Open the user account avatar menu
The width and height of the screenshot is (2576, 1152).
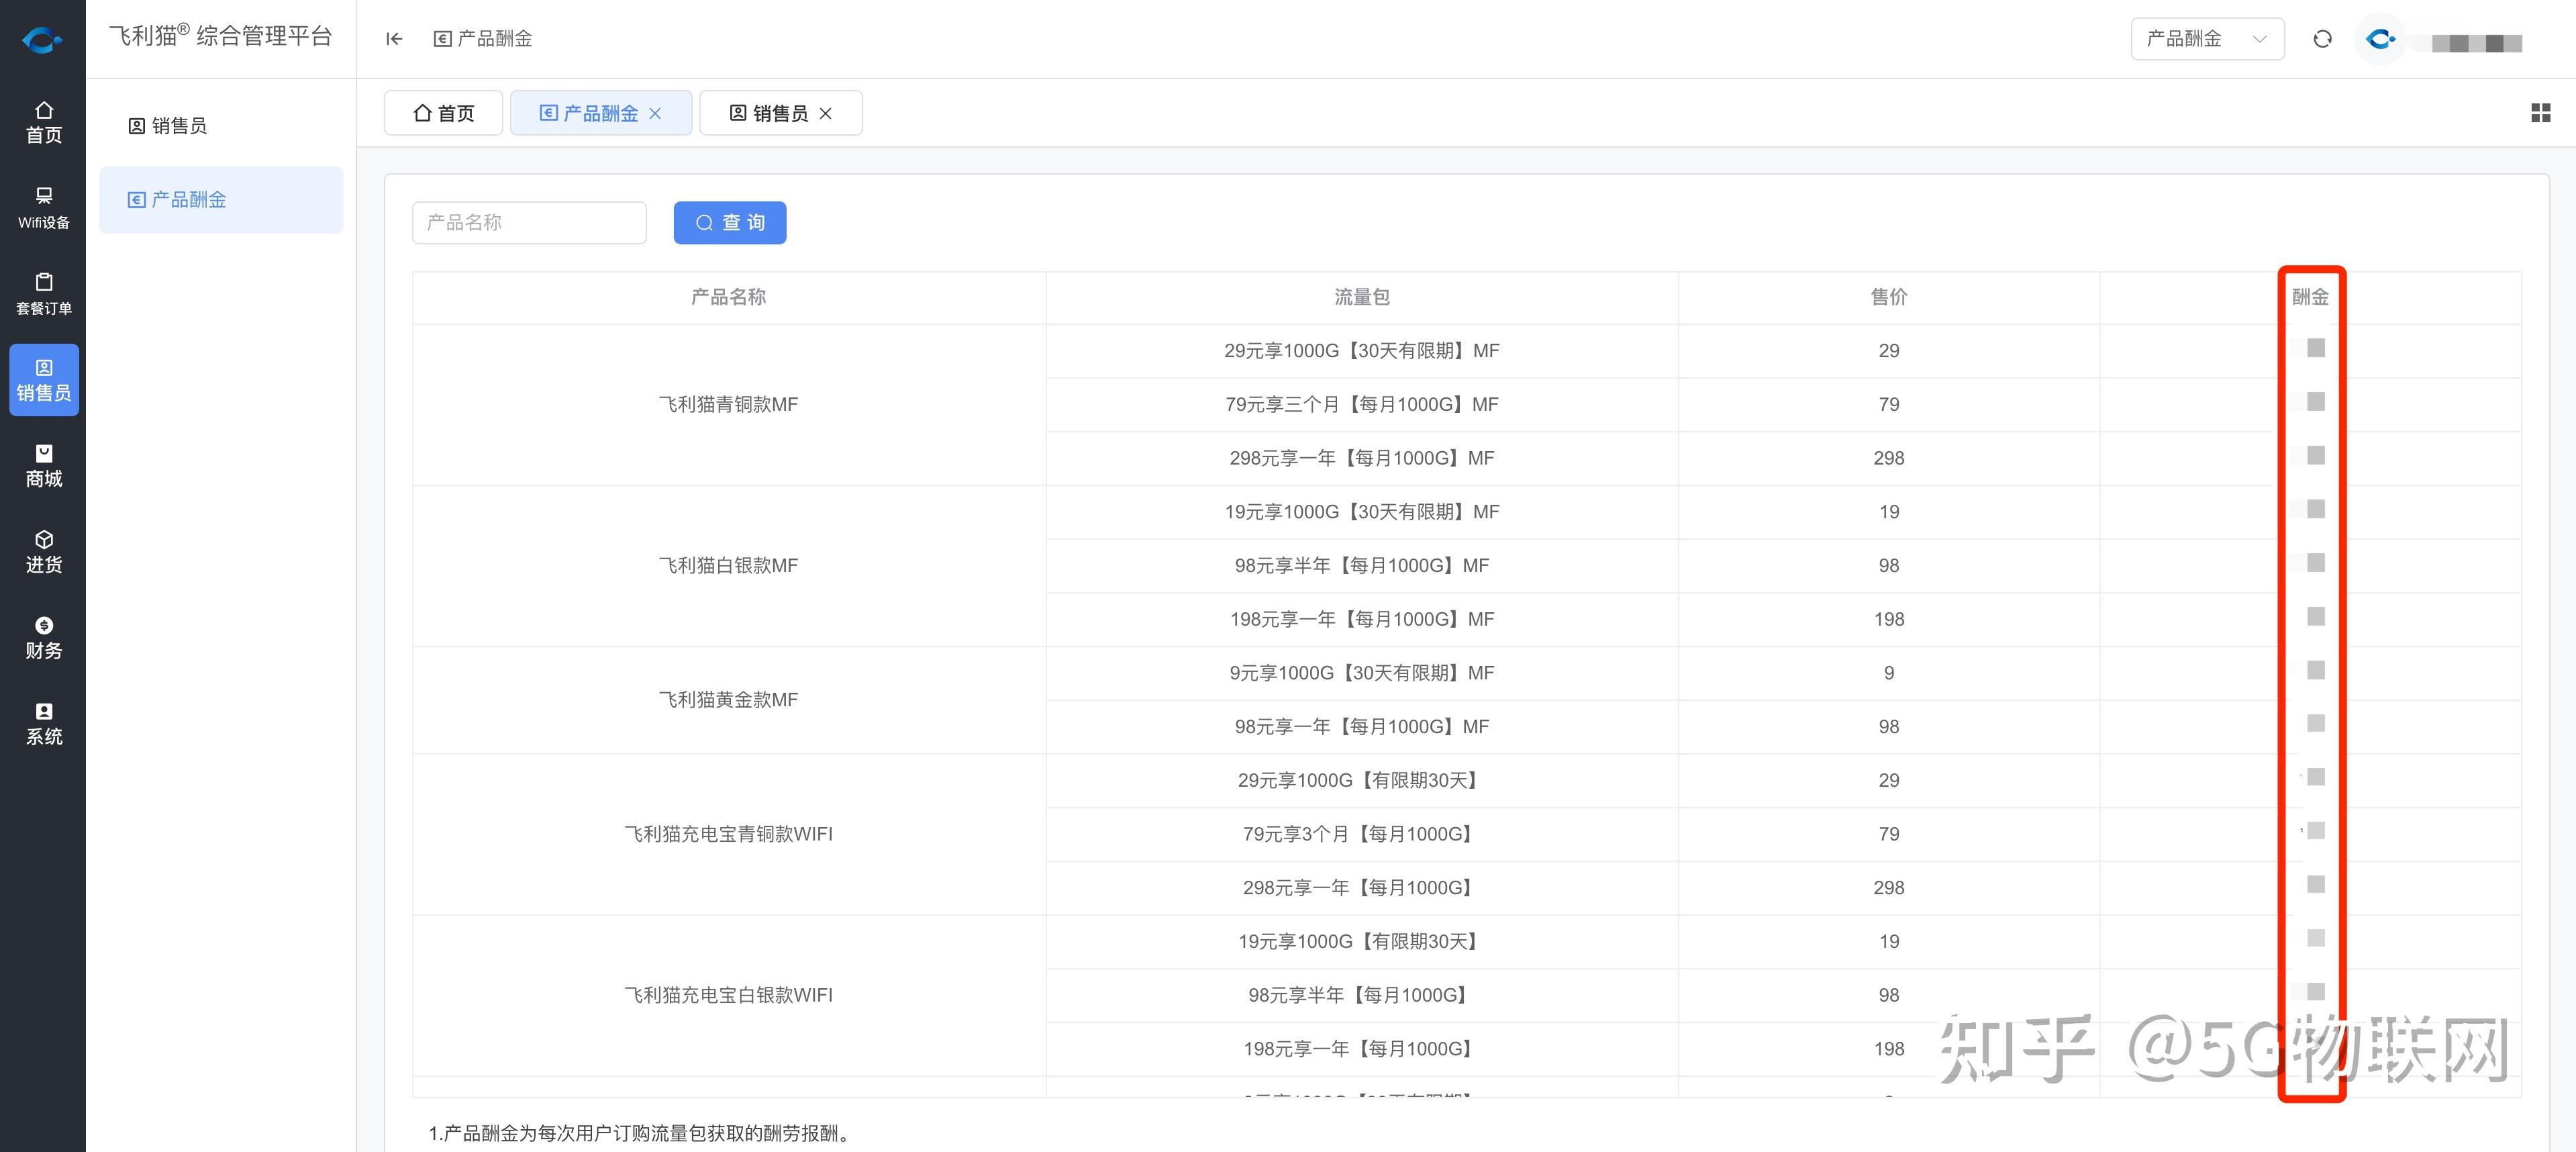(2380, 40)
